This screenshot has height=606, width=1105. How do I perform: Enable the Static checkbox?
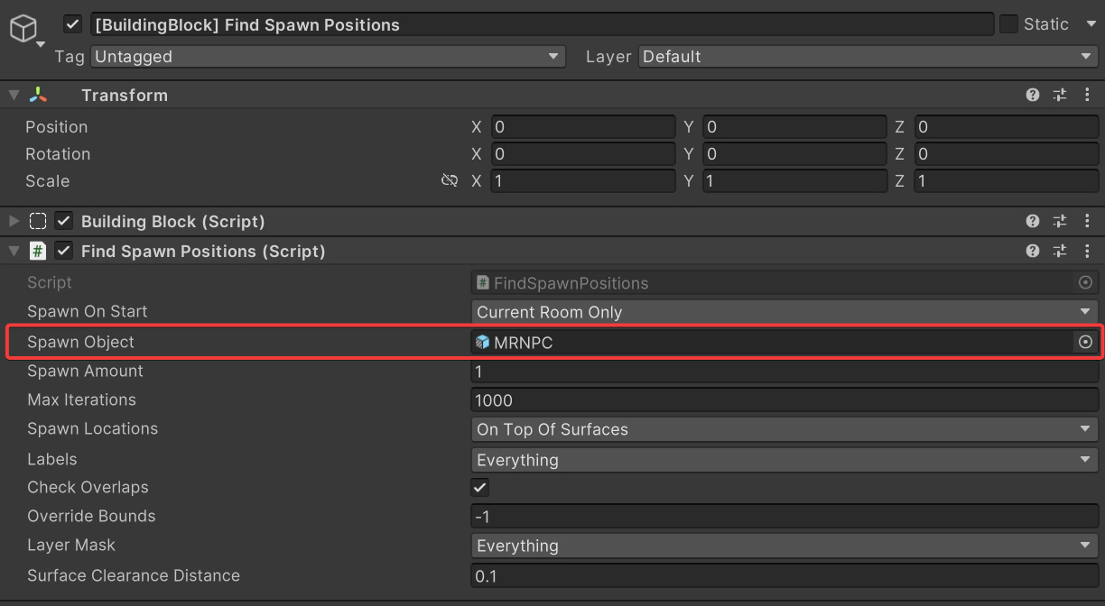[x=1008, y=24]
